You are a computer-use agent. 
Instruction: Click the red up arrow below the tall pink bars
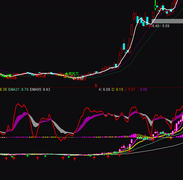point(129,152)
